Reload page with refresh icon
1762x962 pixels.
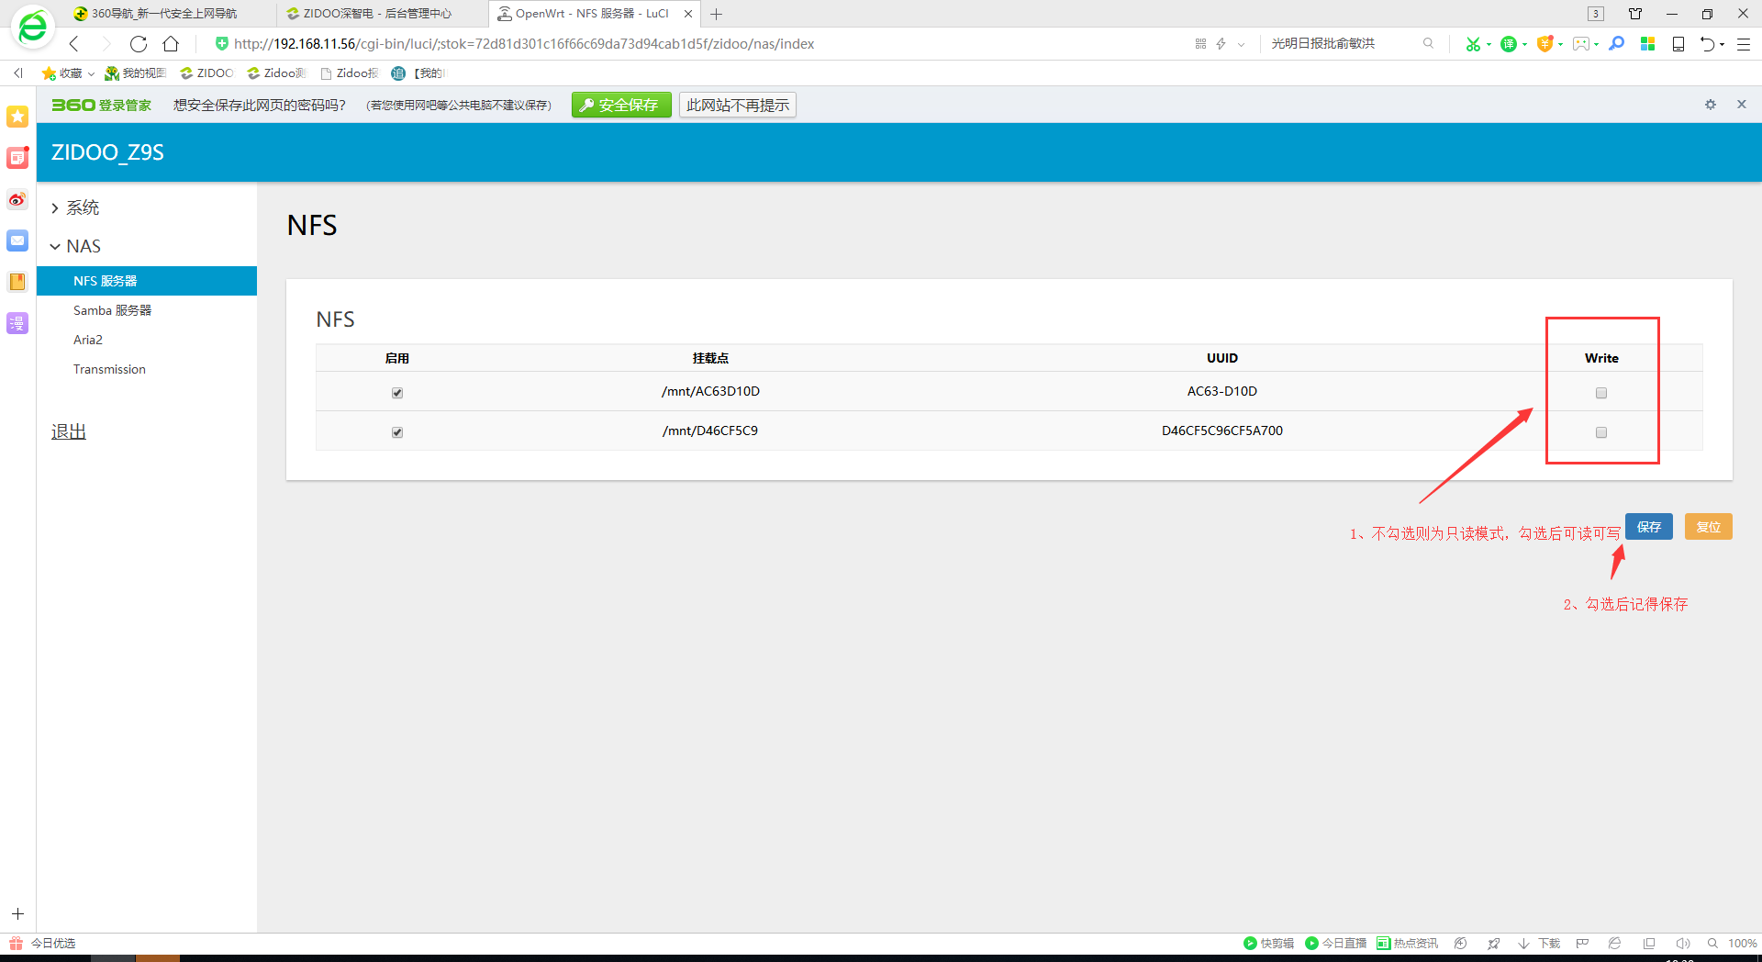[139, 44]
